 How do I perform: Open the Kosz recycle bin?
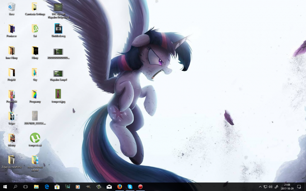[12, 7]
